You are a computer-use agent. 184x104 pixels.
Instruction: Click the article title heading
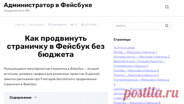tap(56, 46)
